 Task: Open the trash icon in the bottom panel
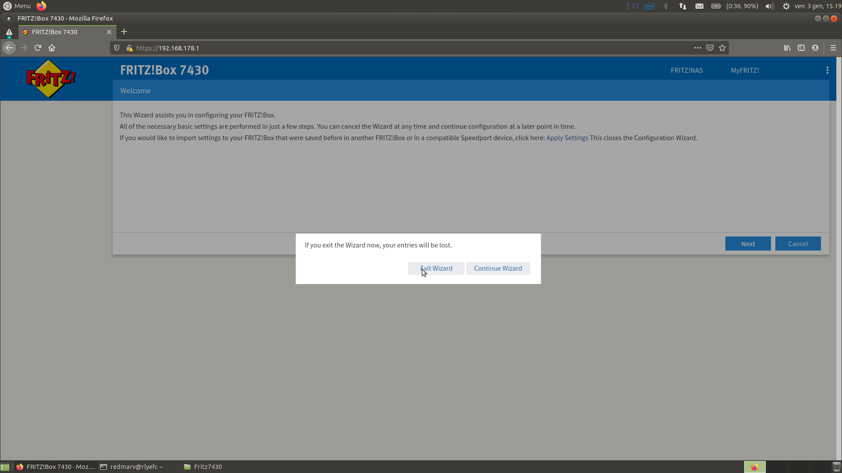click(x=836, y=467)
